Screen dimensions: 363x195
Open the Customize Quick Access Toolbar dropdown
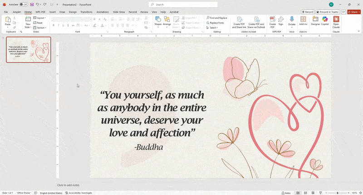(x=58, y=5)
